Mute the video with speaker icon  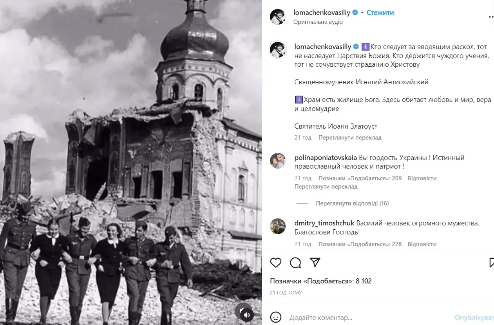coord(247,314)
